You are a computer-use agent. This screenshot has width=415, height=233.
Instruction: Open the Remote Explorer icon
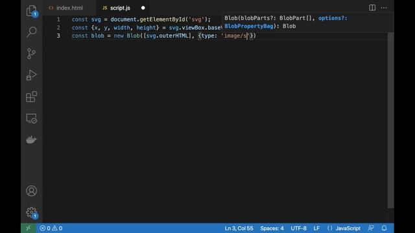(32, 118)
